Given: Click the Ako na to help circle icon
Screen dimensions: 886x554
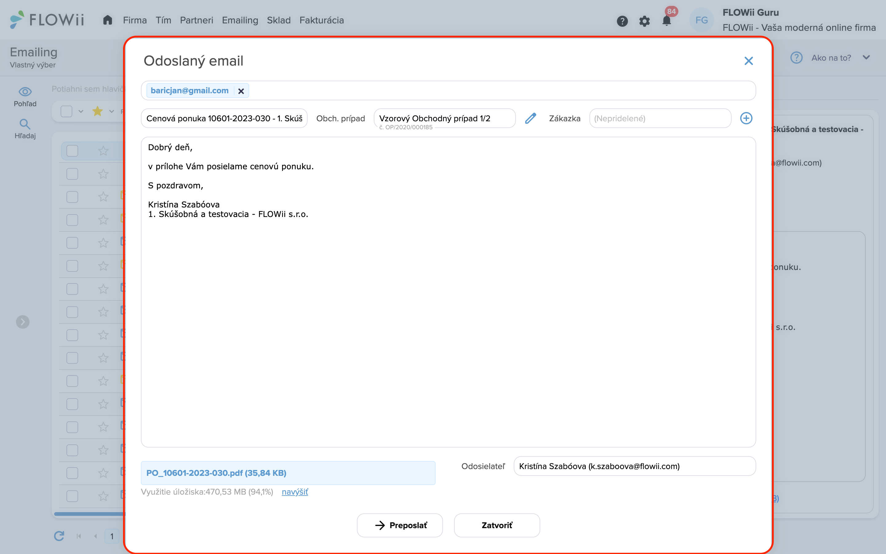Looking at the screenshot, I should [796, 58].
